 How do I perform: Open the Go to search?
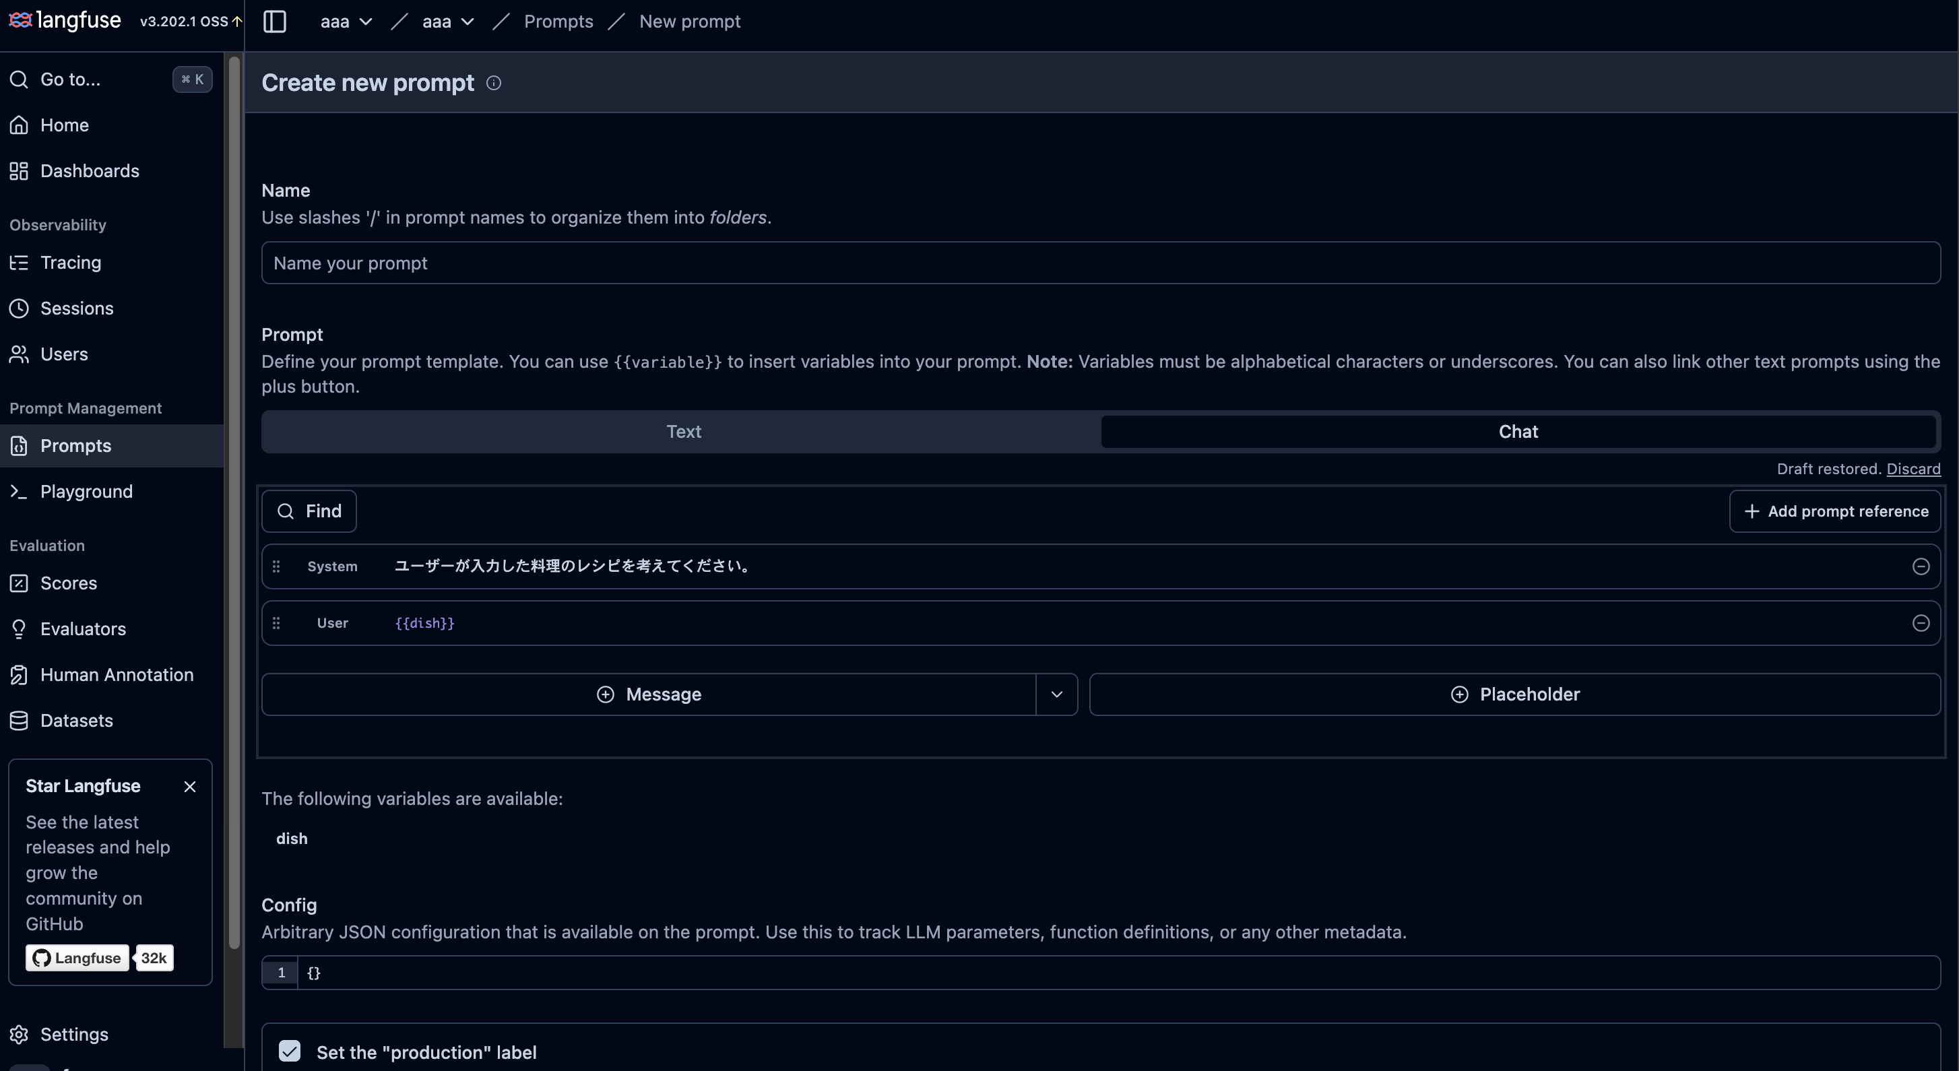[x=111, y=79]
